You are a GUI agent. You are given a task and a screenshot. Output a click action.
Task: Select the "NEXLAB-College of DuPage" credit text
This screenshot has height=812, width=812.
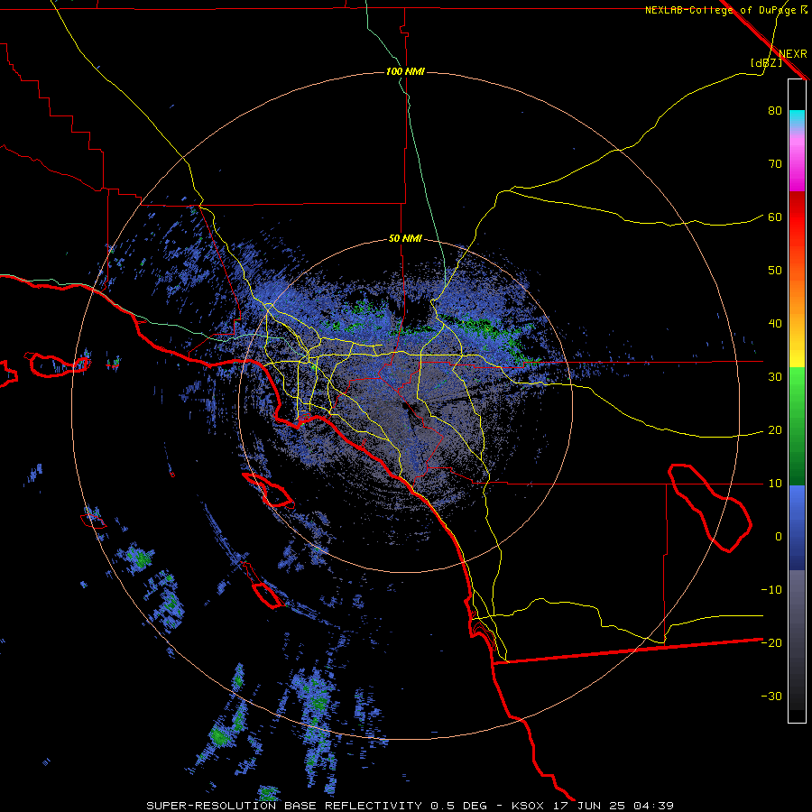721,10
